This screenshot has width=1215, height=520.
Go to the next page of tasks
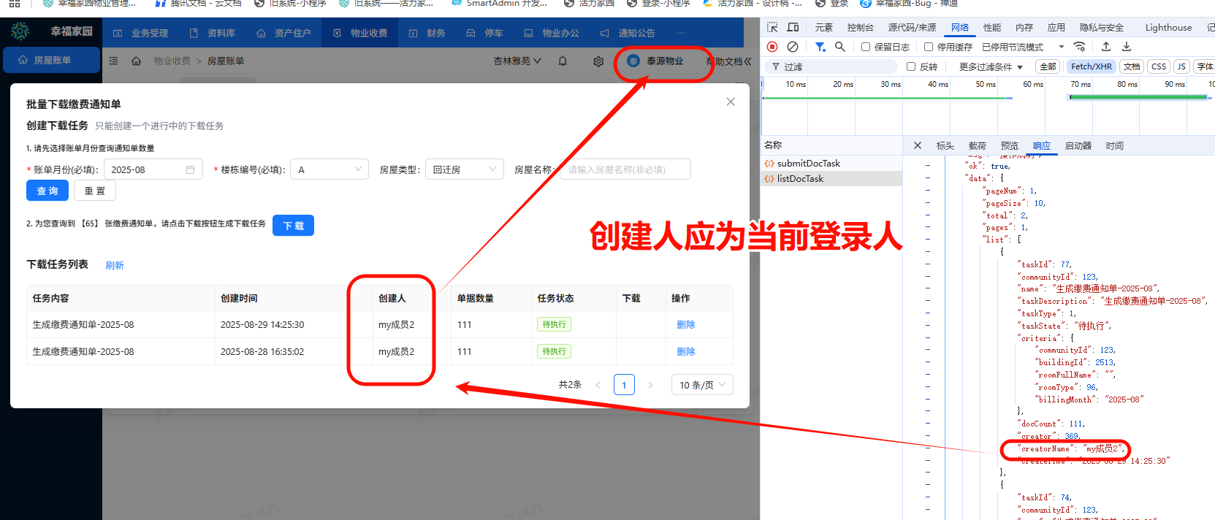[x=650, y=385]
